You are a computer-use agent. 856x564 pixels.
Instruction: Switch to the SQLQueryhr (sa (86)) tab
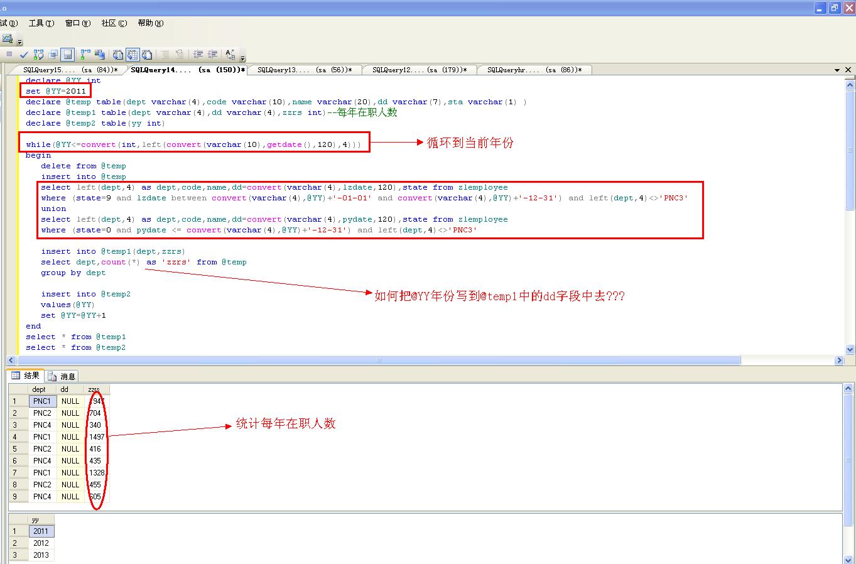point(534,70)
